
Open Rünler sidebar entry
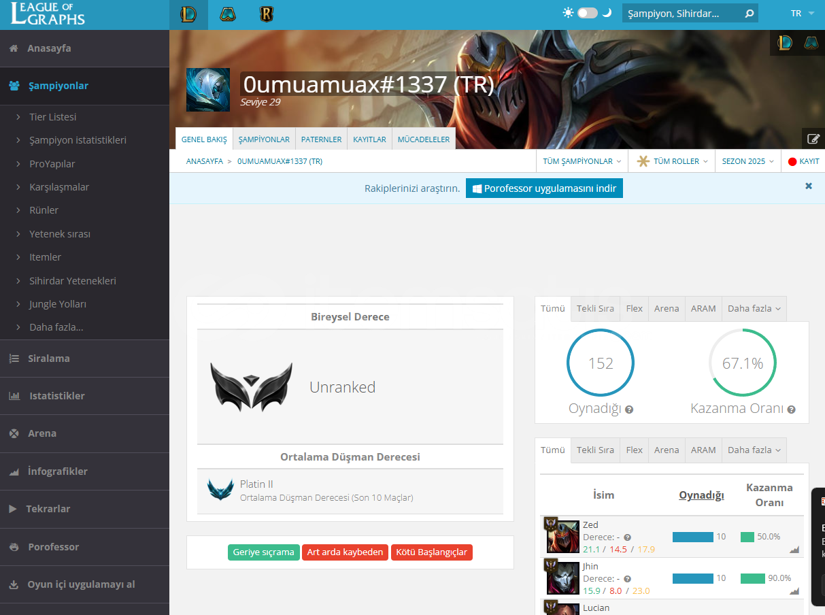click(x=44, y=210)
